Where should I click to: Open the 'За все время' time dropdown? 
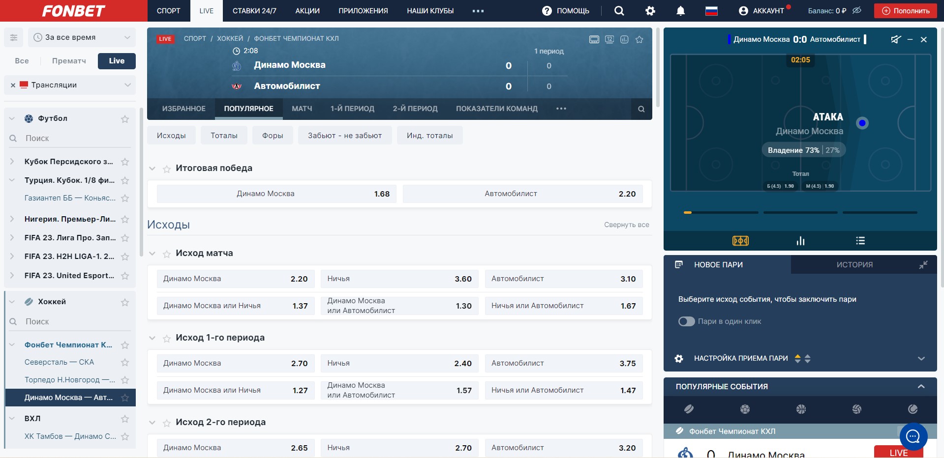coord(82,37)
